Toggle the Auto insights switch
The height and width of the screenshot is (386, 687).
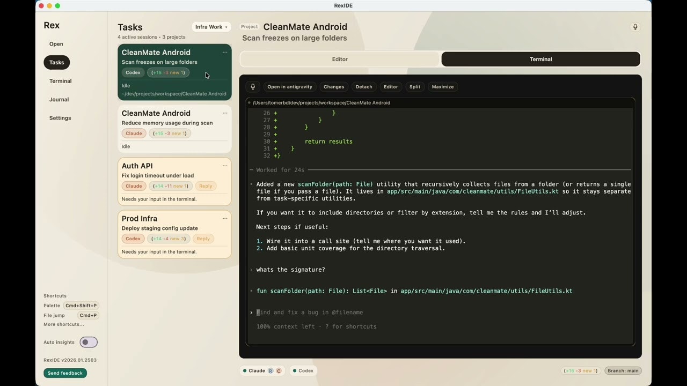pyautogui.click(x=89, y=342)
